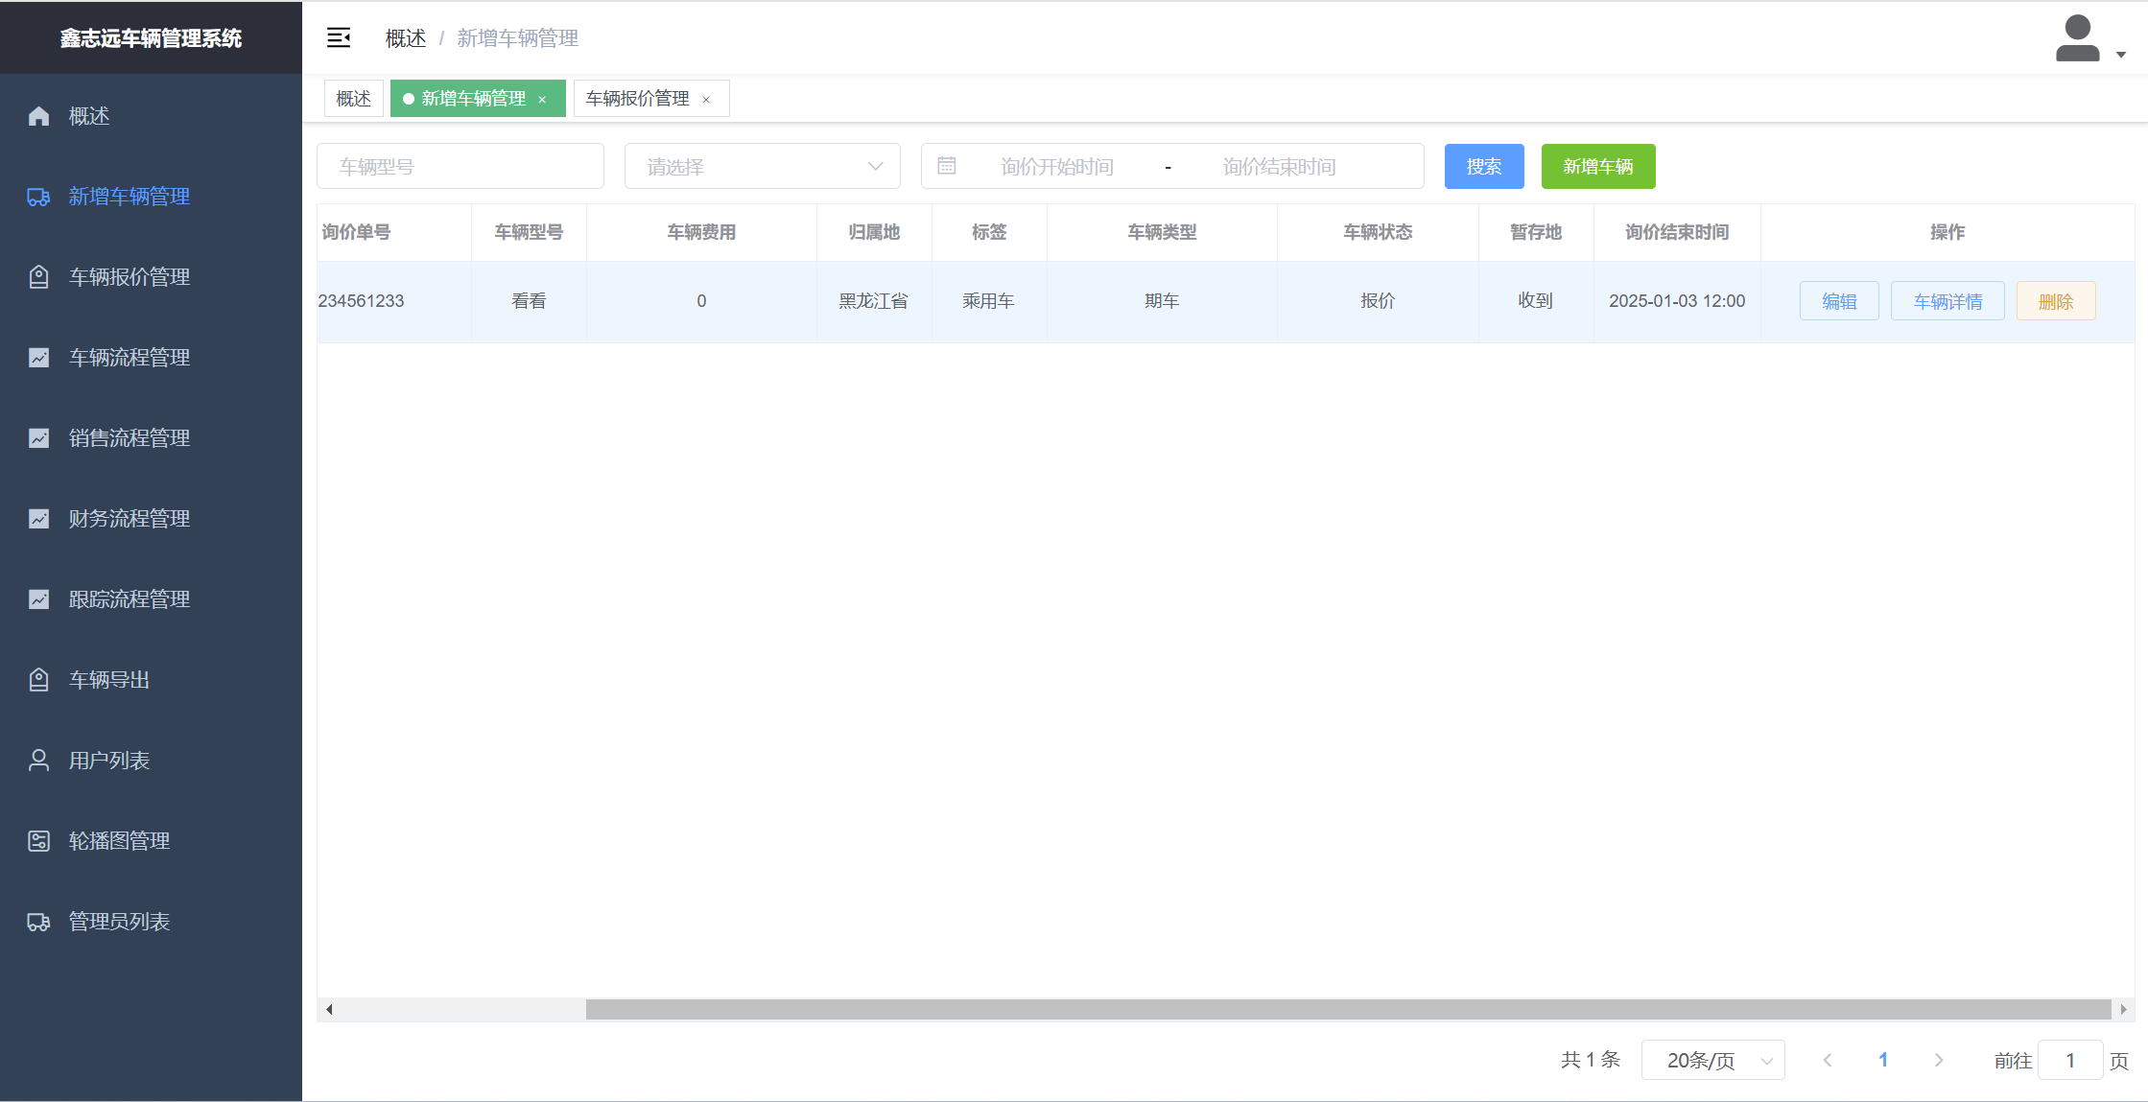Viewport: 2148px width, 1102px height.
Task: Go to the previous page arrow
Action: [1828, 1060]
